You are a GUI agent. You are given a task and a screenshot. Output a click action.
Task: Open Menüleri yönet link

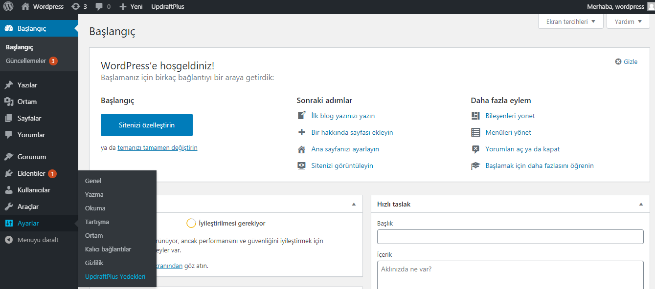tap(508, 132)
